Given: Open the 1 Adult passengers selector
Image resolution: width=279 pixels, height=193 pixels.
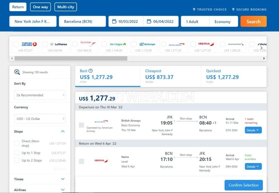Looking at the screenshot, I should click(195, 21).
